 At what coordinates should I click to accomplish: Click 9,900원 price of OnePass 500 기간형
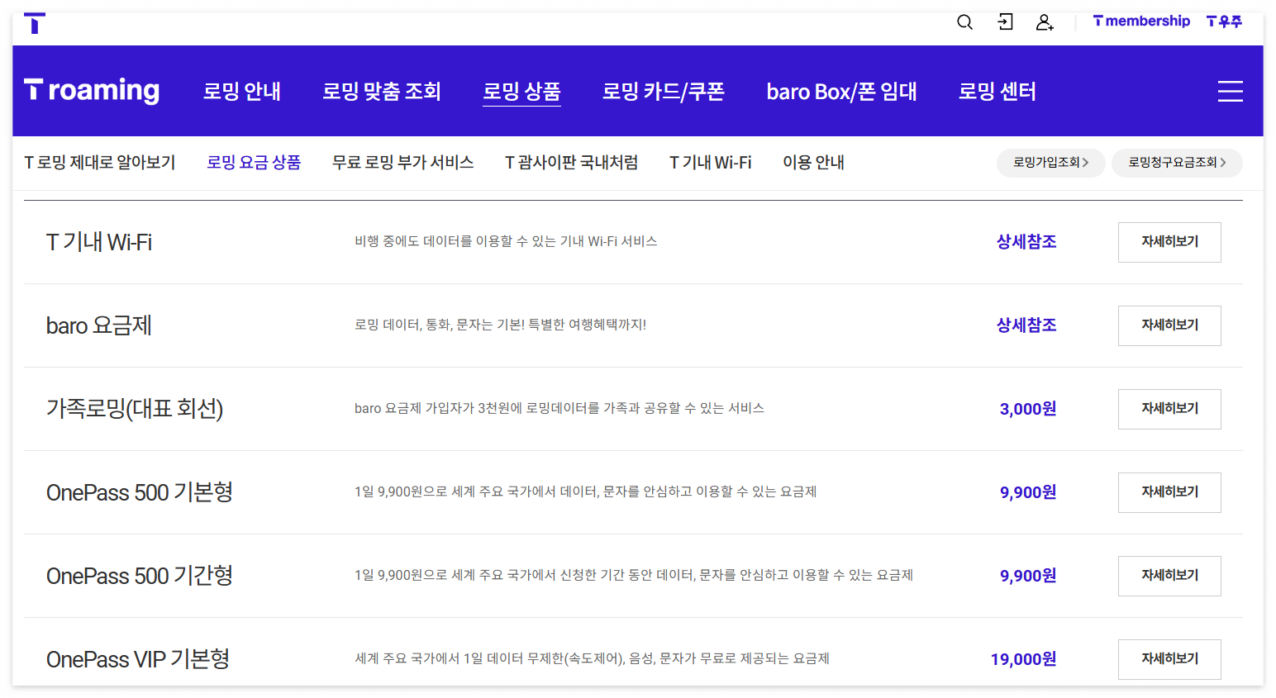[1028, 576]
